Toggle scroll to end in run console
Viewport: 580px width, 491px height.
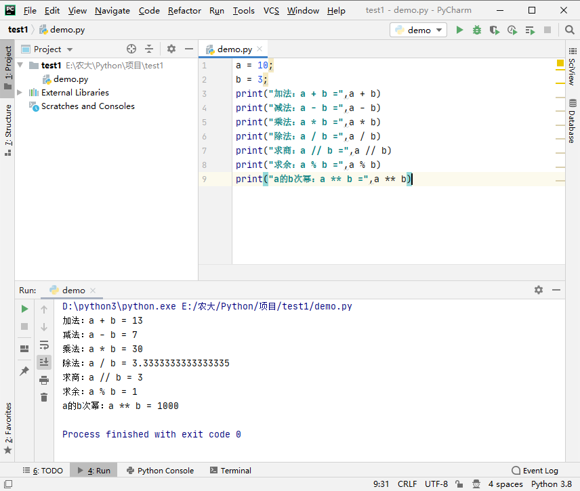(44, 362)
